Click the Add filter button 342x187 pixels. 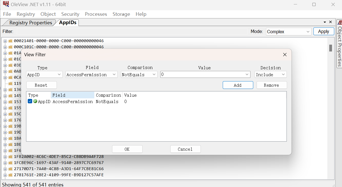pos(238,85)
